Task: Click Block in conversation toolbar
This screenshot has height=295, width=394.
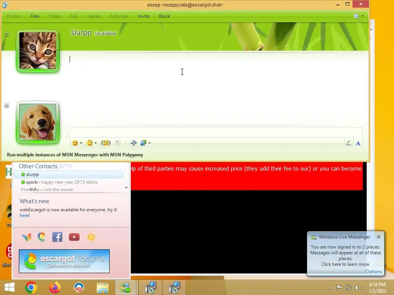Action: (x=164, y=16)
